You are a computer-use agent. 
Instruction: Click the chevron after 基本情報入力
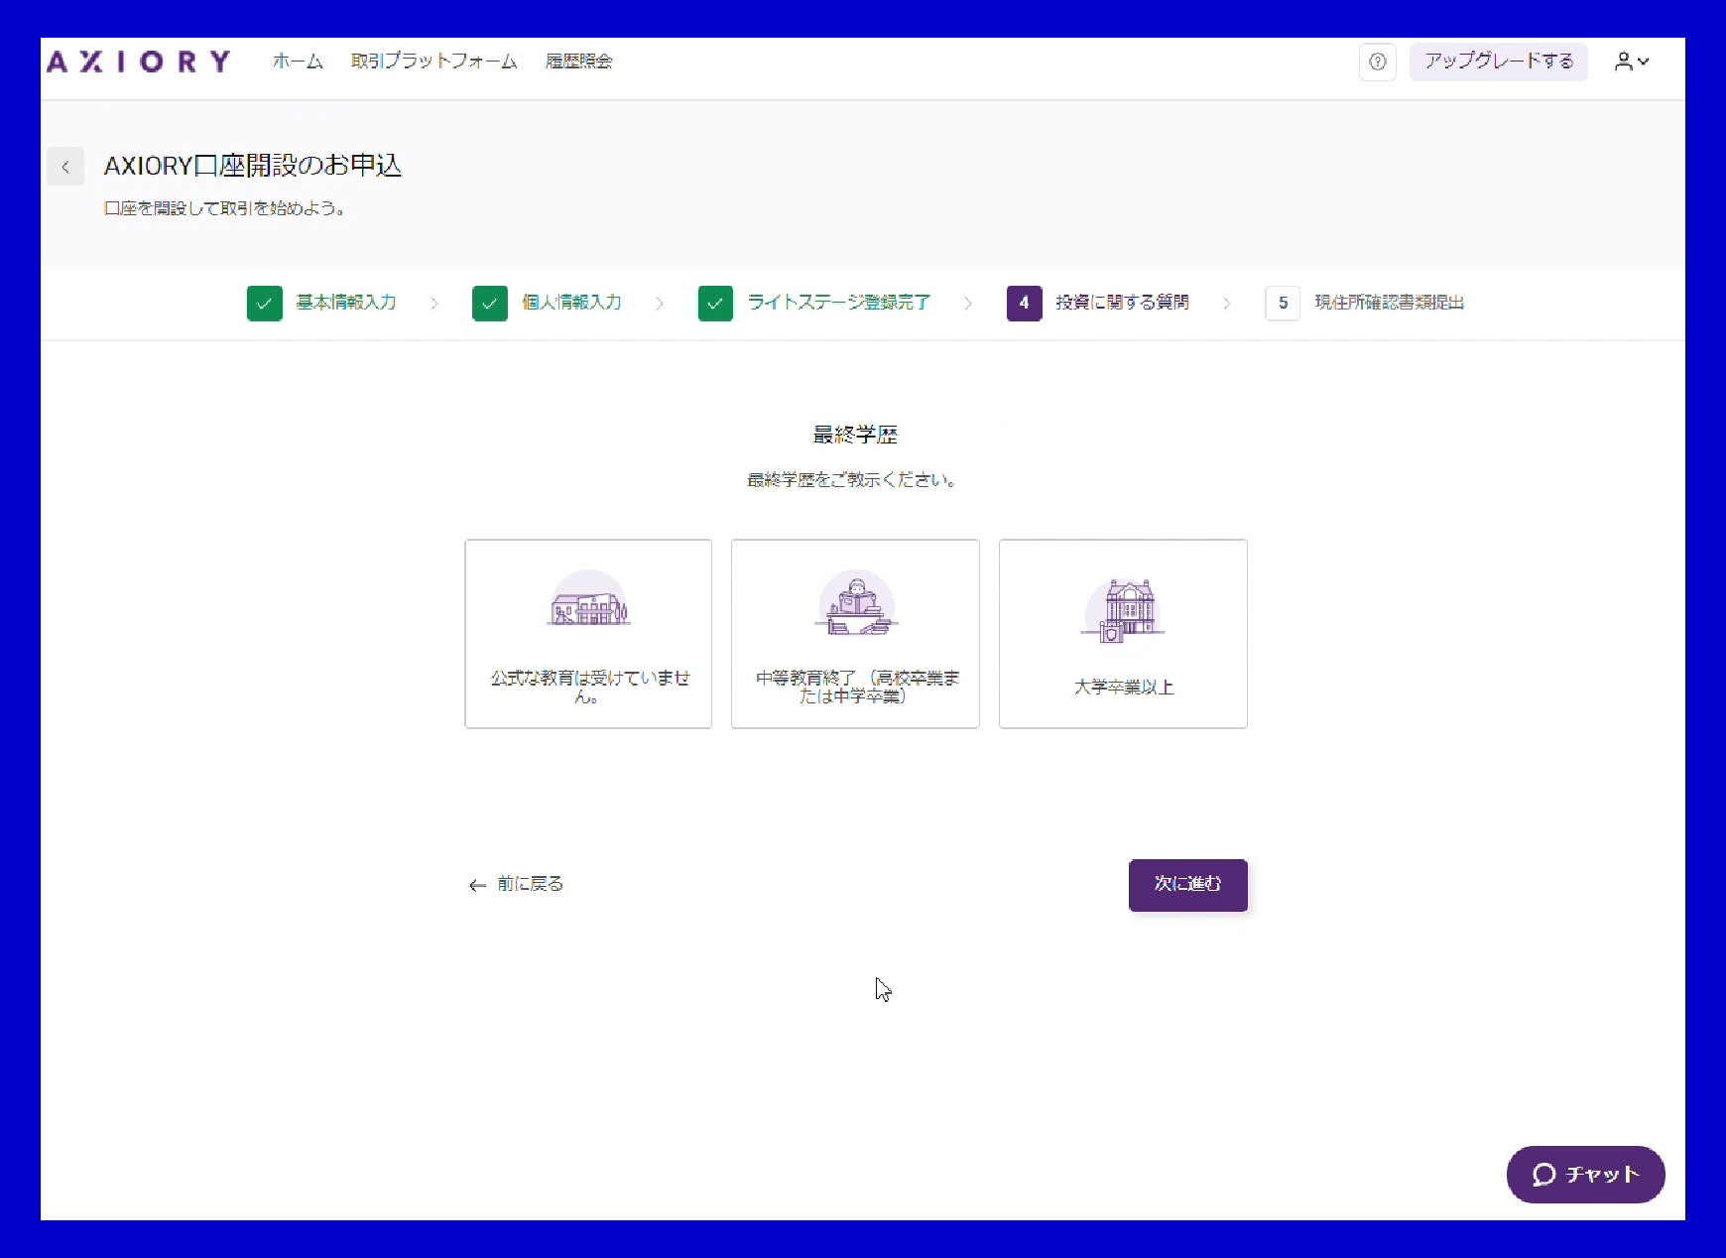434,304
